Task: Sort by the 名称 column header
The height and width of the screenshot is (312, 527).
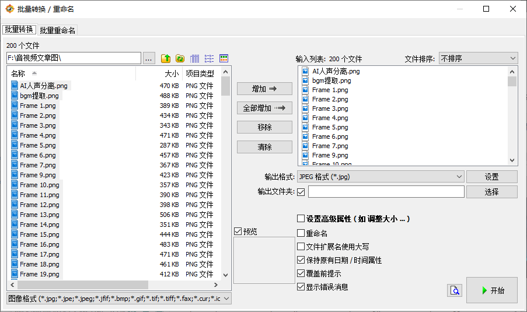Action: pos(71,73)
